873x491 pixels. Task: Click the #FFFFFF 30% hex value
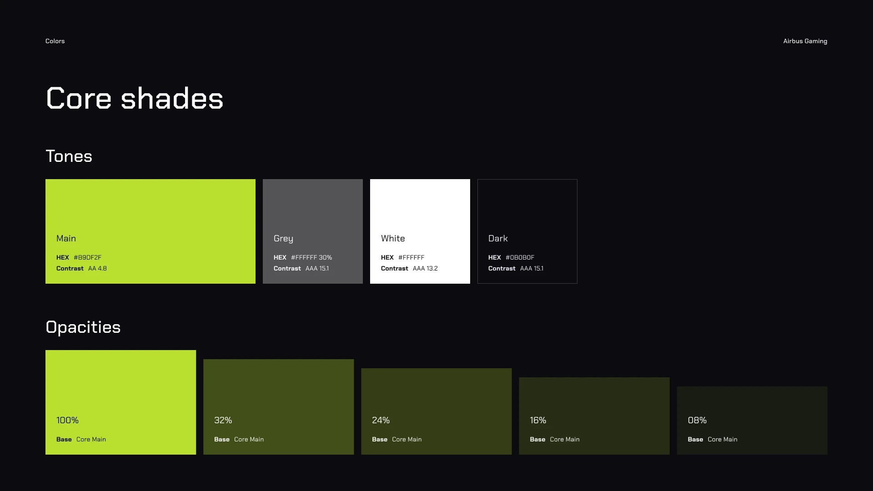(x=311, y=257)
